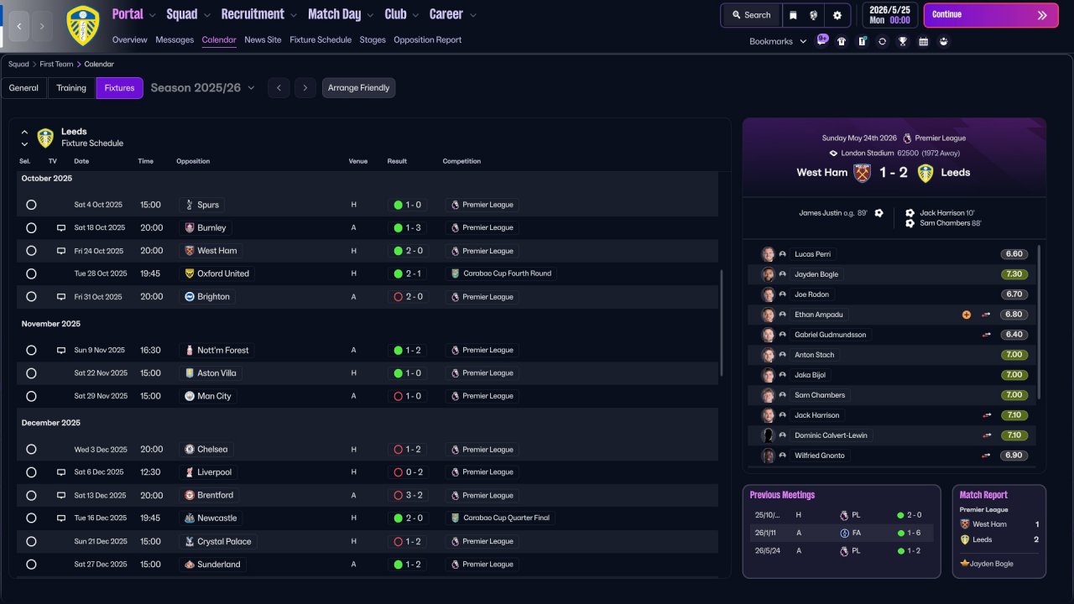Screen dimensions: 1074x604
Task: Click the TV icon on the Liverpool fixture
Action: click(60, 472)
